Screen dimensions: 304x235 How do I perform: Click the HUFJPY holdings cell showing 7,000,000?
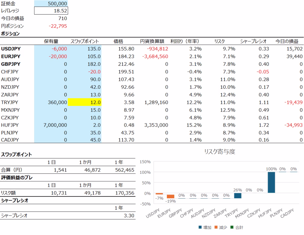click(51, 125)
